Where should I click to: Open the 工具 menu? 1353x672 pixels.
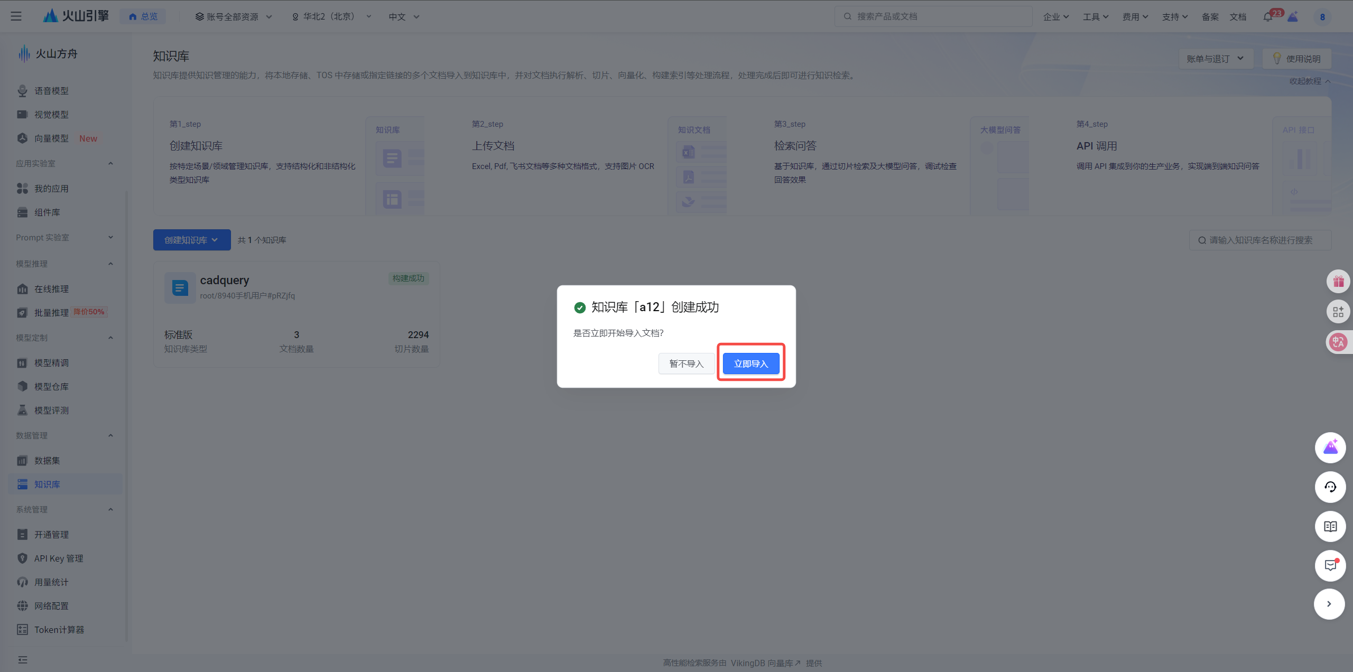(x=1096, y=16)
